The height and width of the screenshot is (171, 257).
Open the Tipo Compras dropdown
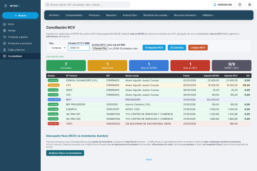[x=57, y=48]
